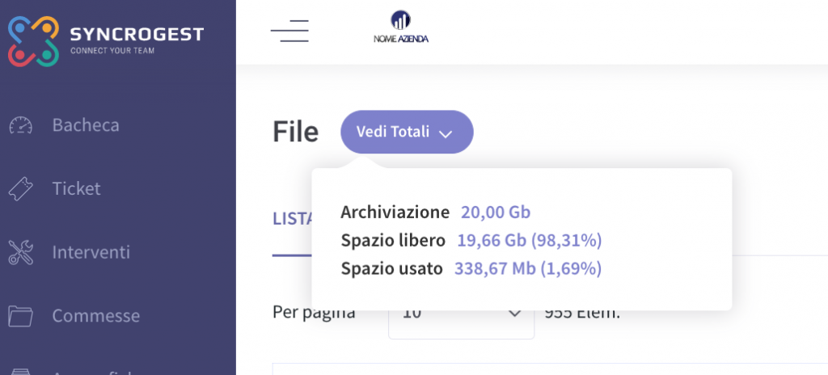Viewport: 828px width, 375px height.
Task: Open Ticket section in sidebar
Action: point(76,188)
